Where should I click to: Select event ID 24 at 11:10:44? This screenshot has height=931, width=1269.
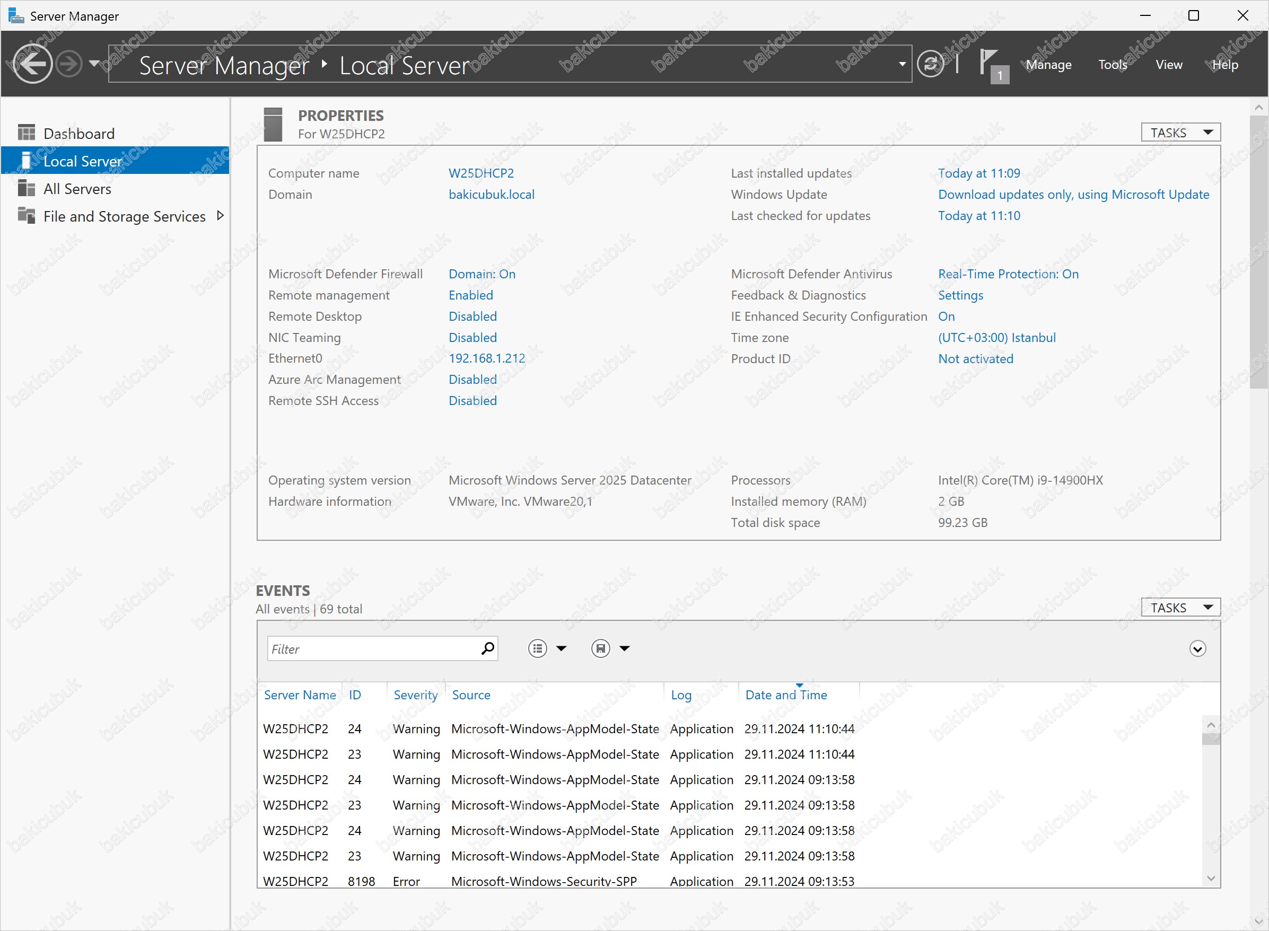coord(730,728)
